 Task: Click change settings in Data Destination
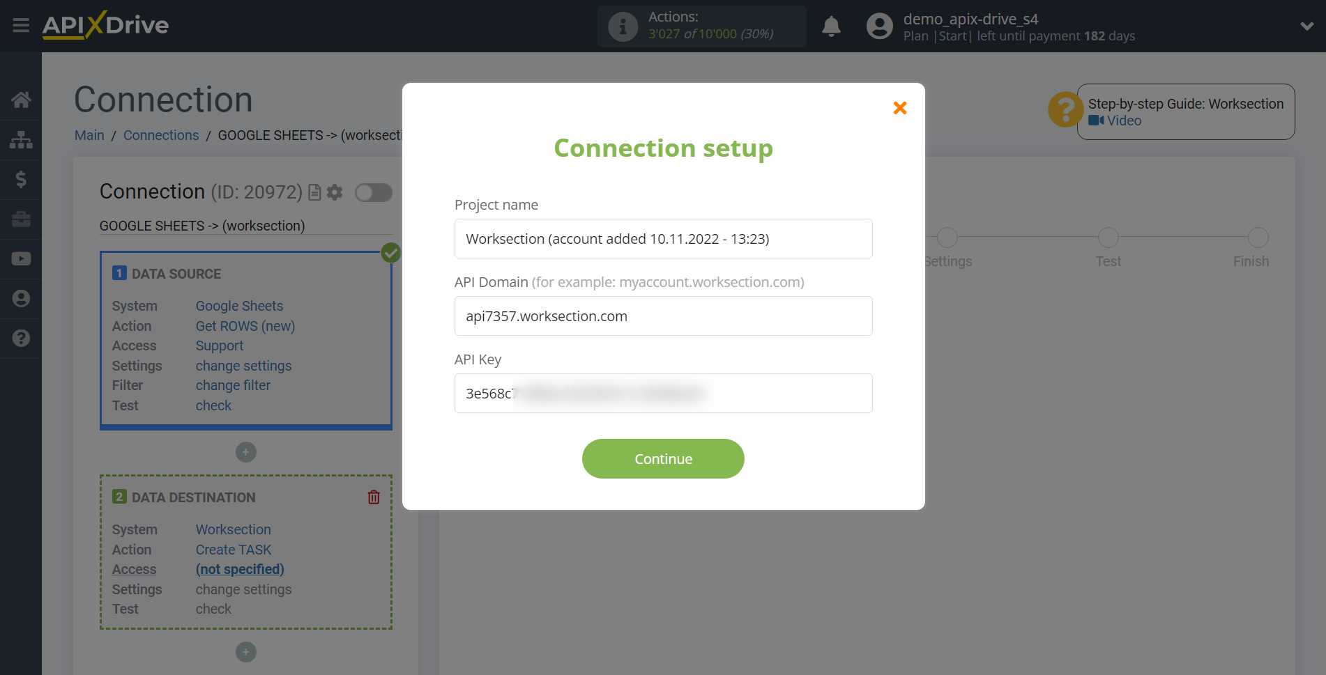243,589
